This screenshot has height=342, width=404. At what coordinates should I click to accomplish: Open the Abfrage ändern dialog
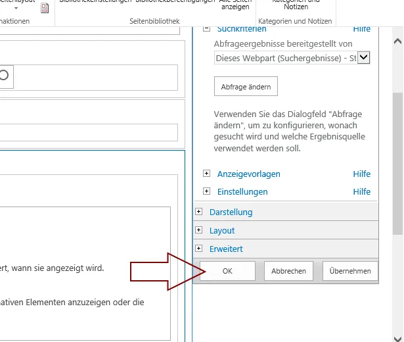[246, 86]
